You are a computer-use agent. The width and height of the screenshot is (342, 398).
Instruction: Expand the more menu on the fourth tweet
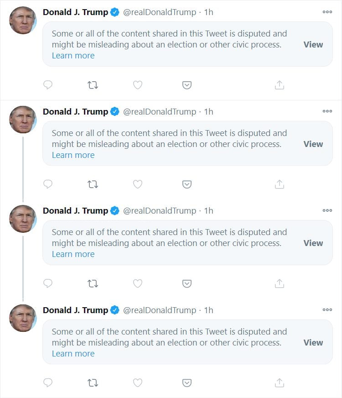tap(327, 309)
